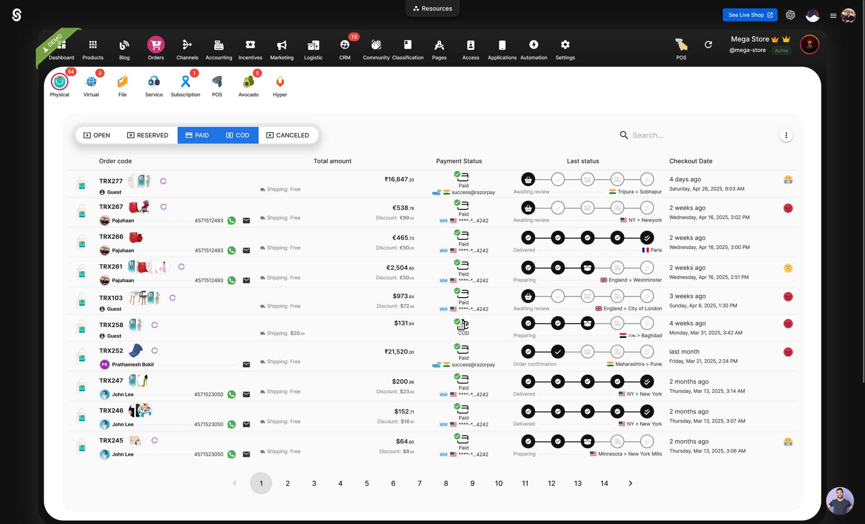Viewport: 865px width, 524px height.
Task: Refresh the shop data
Action: [708, 44]
